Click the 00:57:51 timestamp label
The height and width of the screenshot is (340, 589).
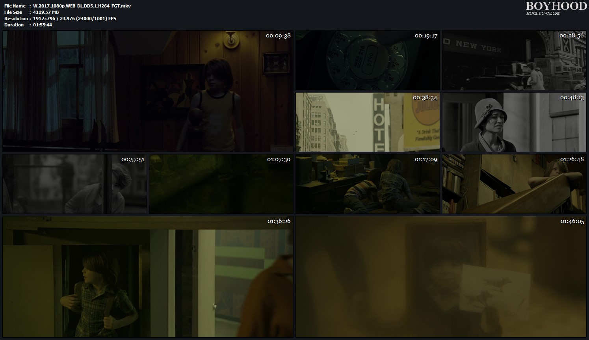coord(133,160)
